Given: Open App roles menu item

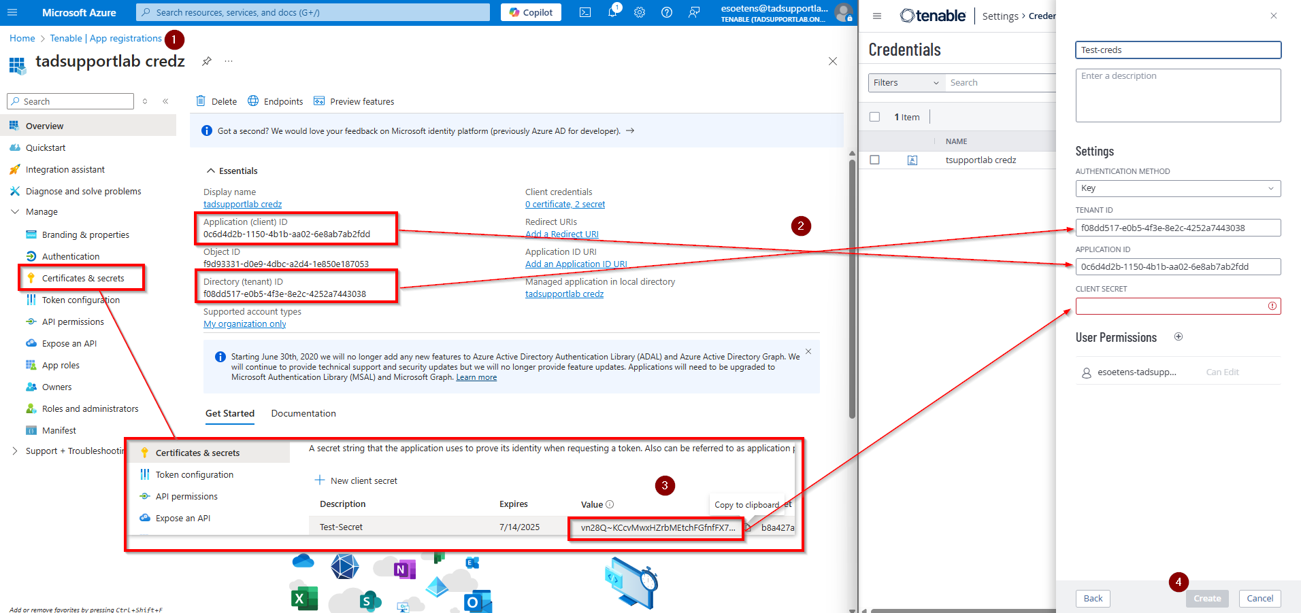Looking at the screenshot, I should pos(61,365).
